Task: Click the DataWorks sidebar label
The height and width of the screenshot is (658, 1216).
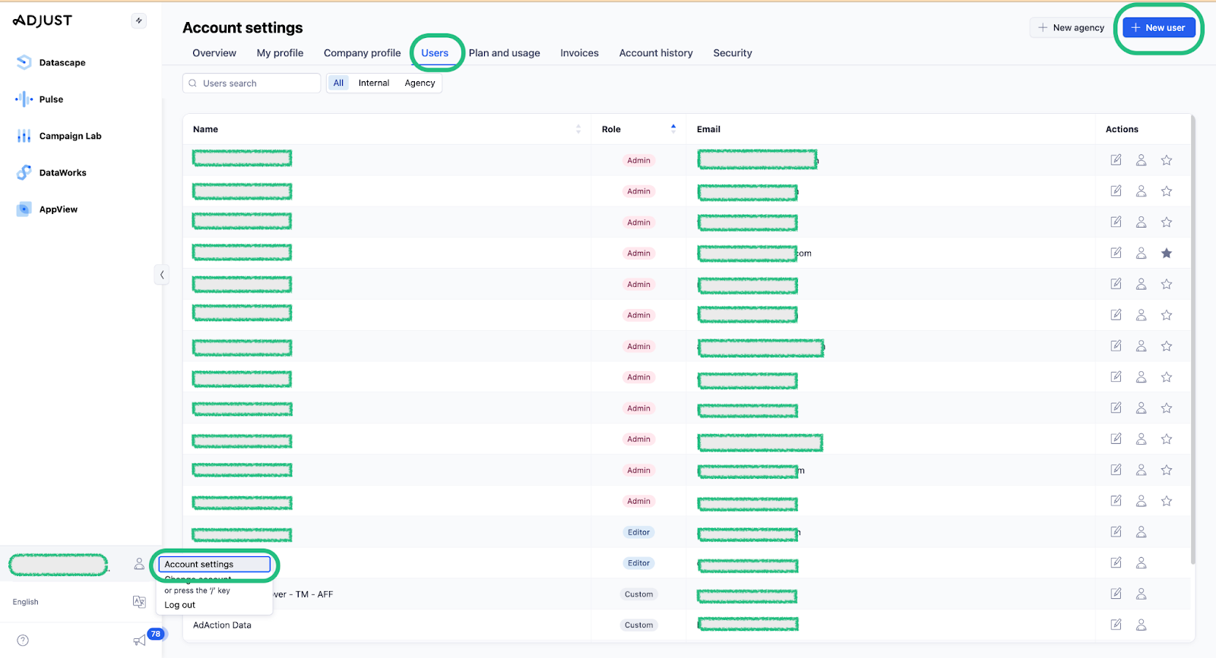Action: (63, 173)
